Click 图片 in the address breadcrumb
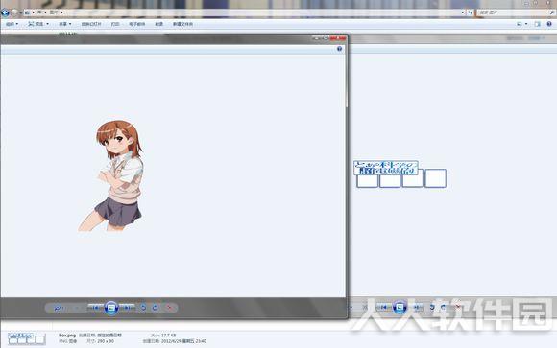557x348 pixels. (x=53, y=12)
